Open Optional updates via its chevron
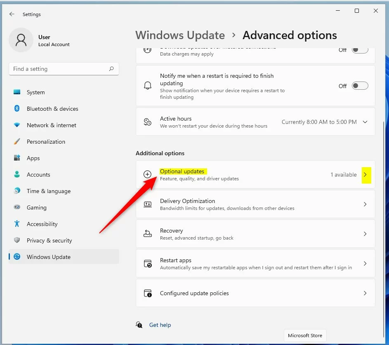Screen dimensions: 389x345 point(365,175)
